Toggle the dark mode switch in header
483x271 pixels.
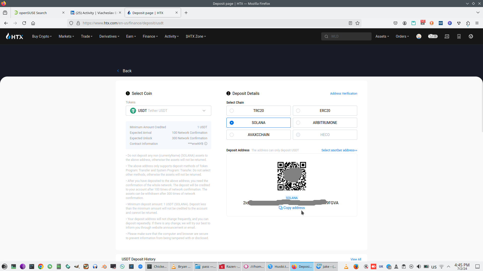click(433, 36)
